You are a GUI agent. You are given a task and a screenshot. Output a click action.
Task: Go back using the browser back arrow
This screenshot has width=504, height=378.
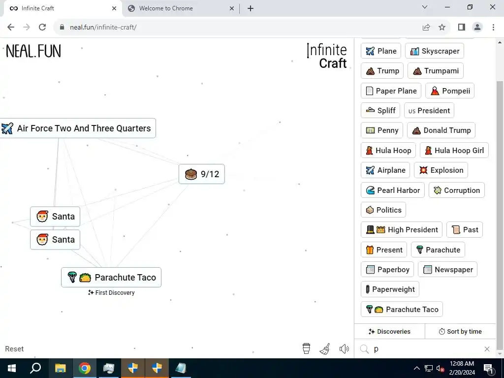(11, 28)
